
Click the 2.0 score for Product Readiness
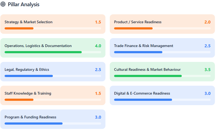[207, 22]
